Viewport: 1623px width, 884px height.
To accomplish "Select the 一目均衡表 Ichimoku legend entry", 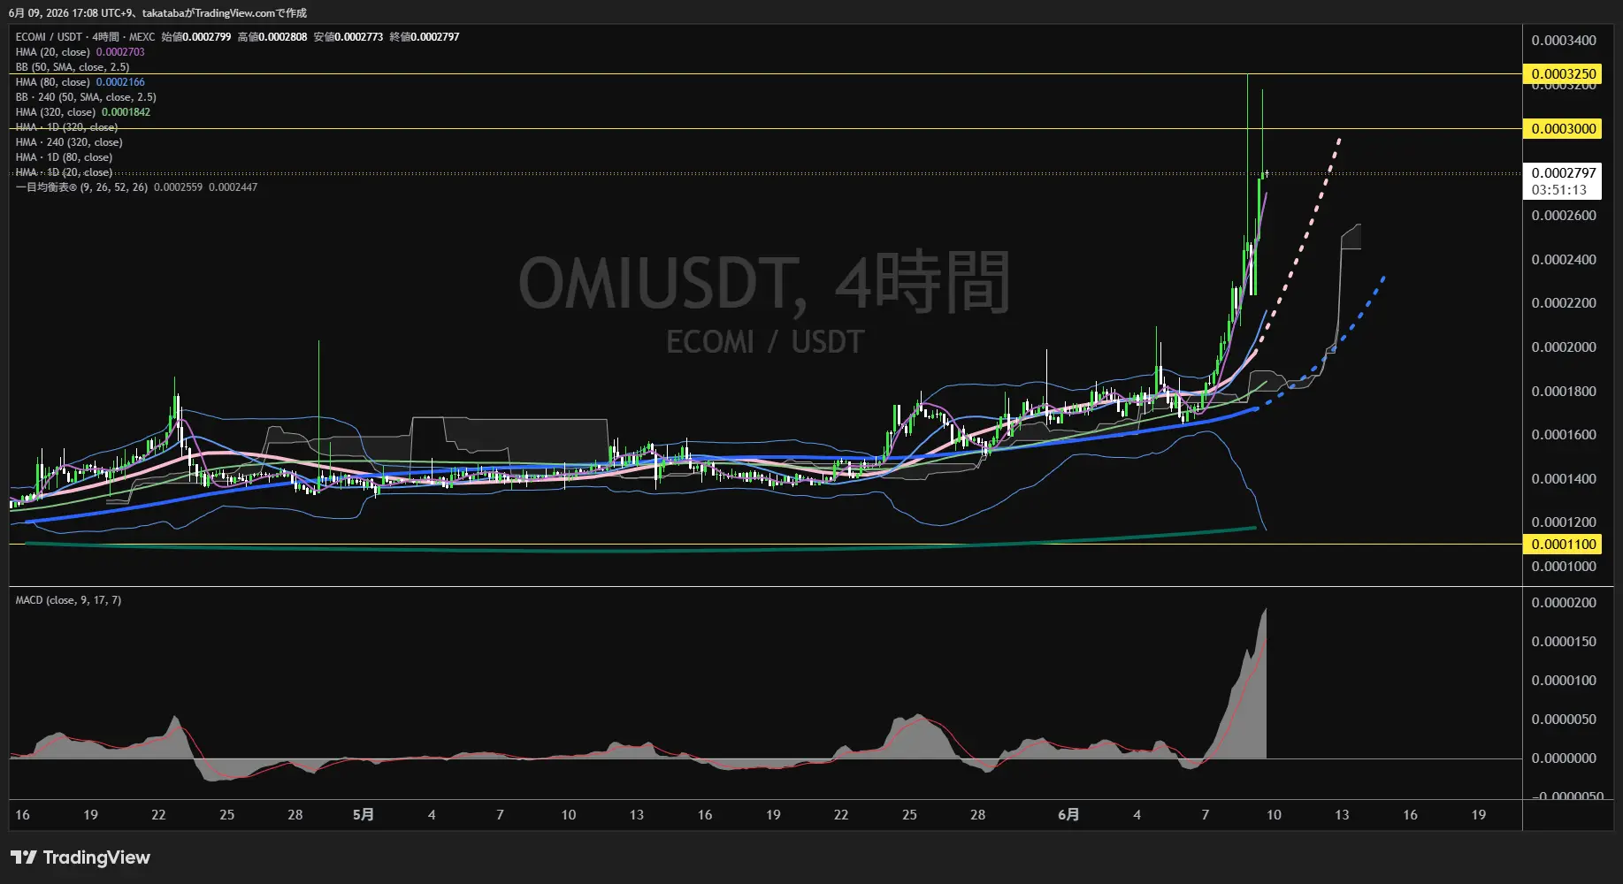I will [x=136, y=187].
